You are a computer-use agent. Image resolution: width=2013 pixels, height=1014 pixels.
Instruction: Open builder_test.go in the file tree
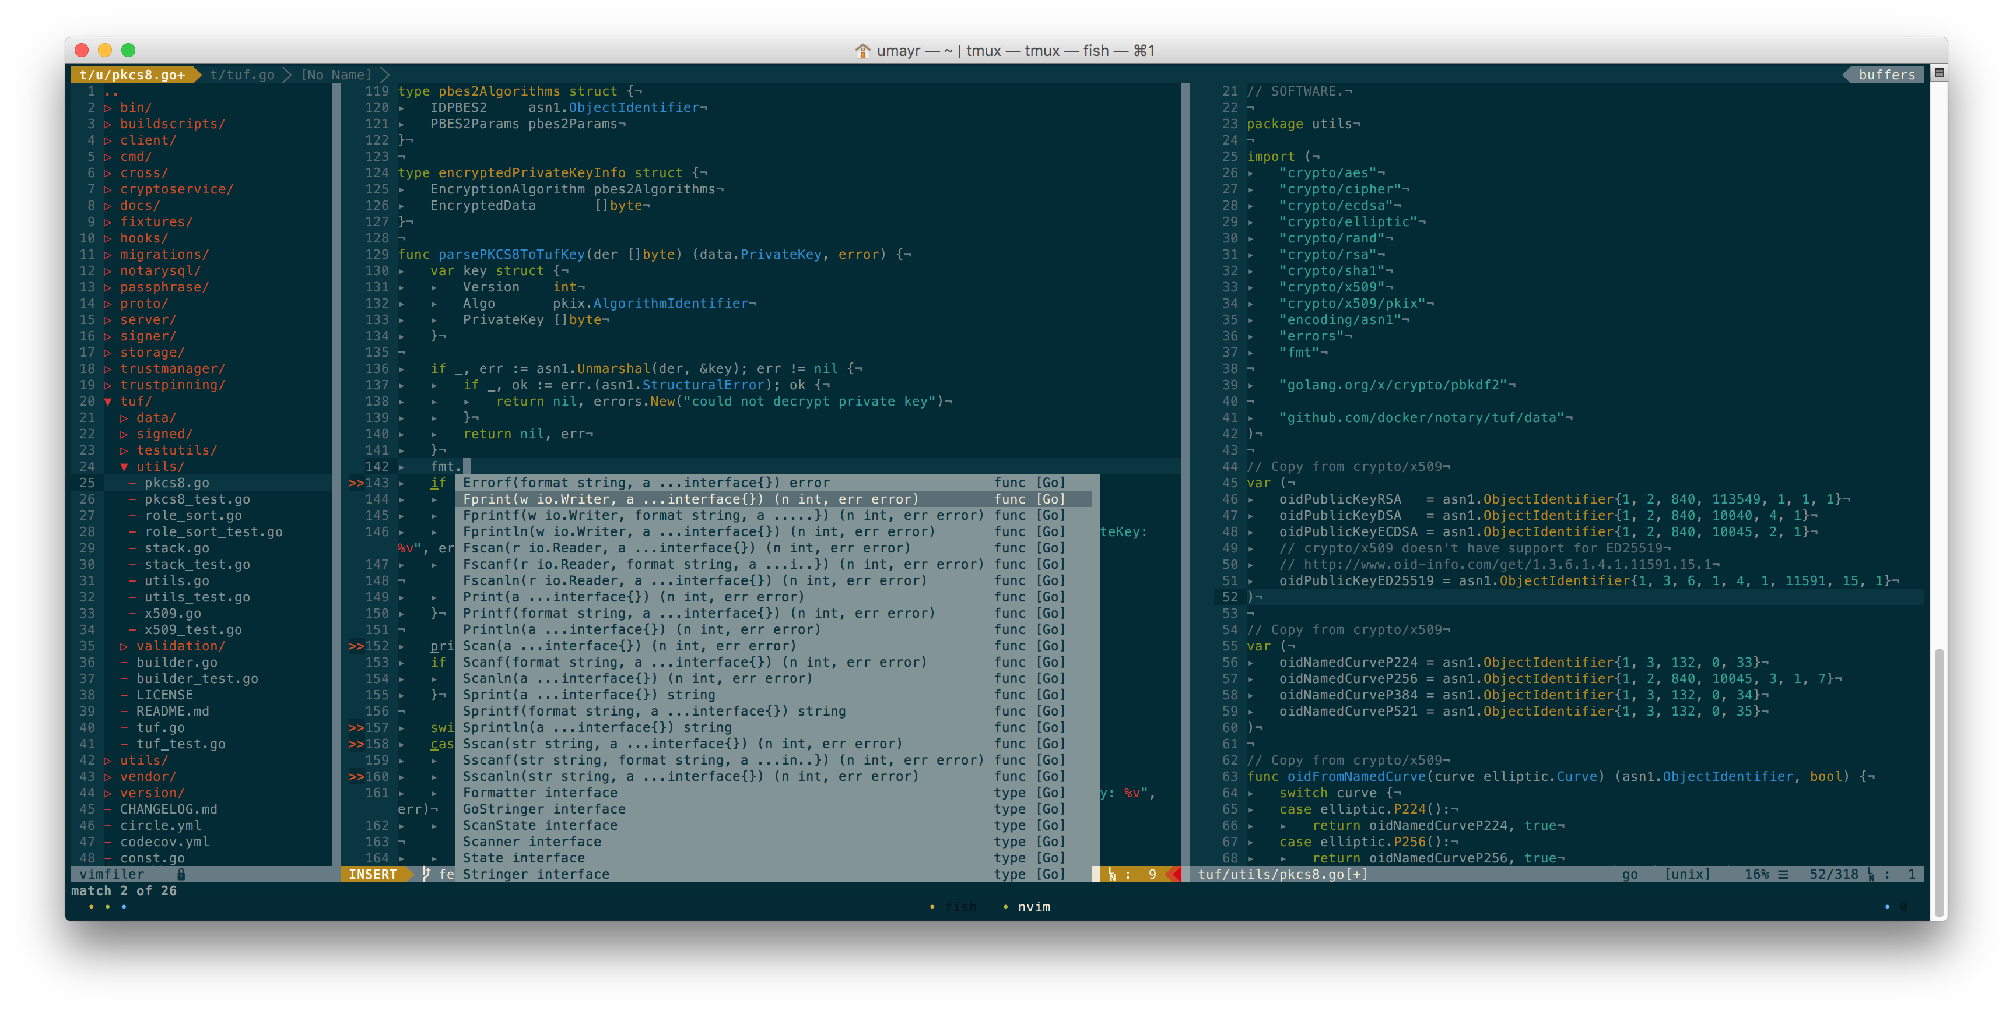[197, 679]
